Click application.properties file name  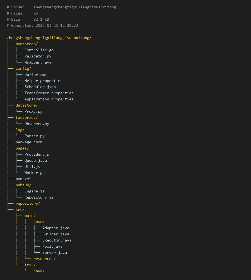[x=49, y=99]
